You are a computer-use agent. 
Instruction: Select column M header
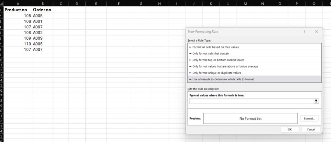(245, 3)
